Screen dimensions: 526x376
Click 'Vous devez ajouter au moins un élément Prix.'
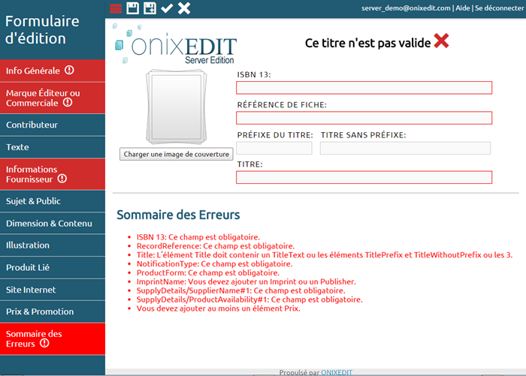[x=218, y=308]
